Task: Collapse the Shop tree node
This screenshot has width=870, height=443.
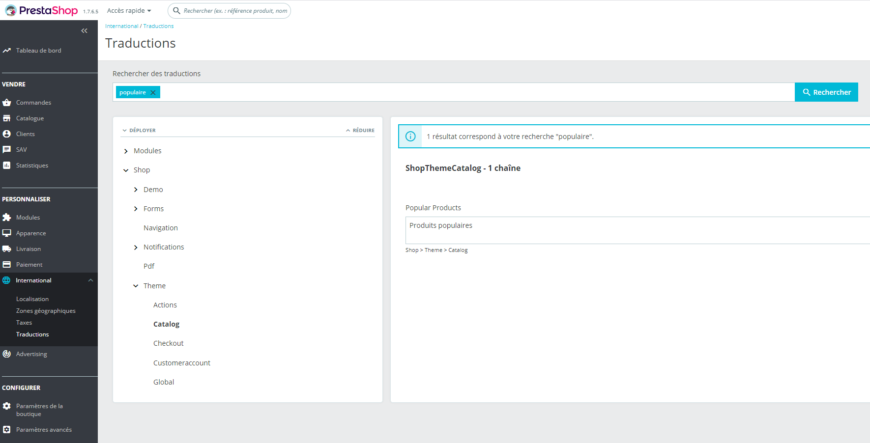Action: coord(126,170)
